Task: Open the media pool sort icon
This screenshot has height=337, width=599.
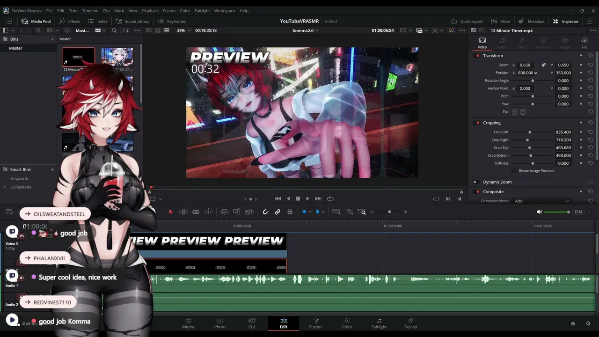Action: (x=125, y=30)
